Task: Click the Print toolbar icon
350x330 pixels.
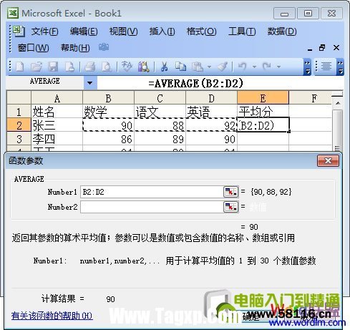Action: [90, 67]
